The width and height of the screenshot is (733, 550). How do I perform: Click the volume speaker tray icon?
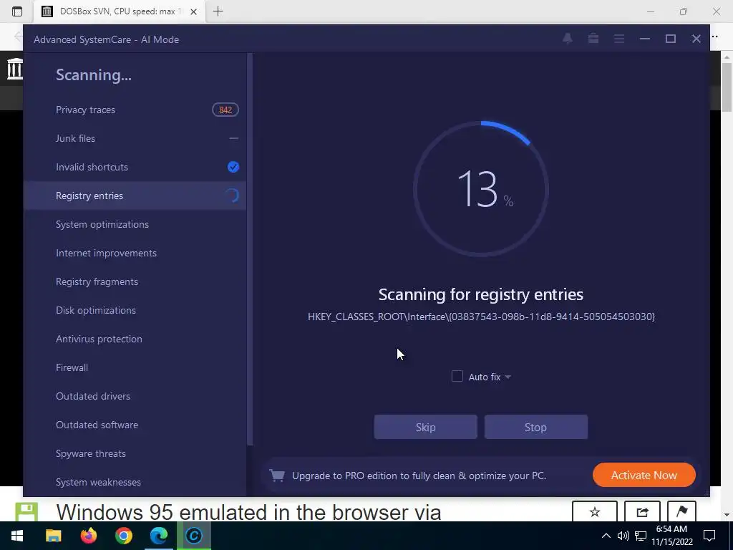(623, 536)
